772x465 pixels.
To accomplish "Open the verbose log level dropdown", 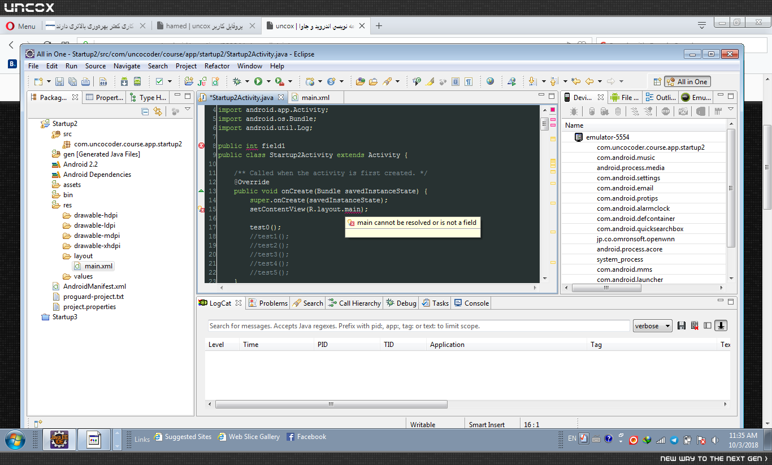I will click(x=652, y=325).
